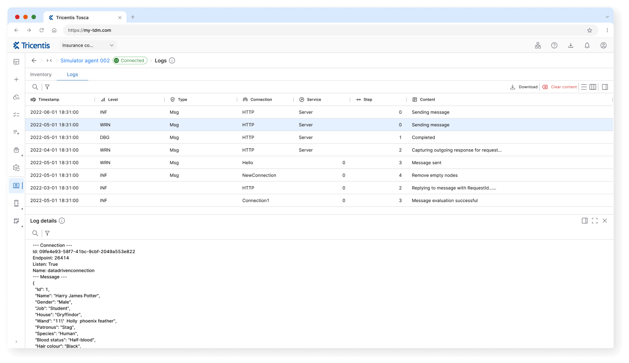Select the Logs tab
This screenshot has height=363, width=629.
pyautogui.click(x=72, y=74)
